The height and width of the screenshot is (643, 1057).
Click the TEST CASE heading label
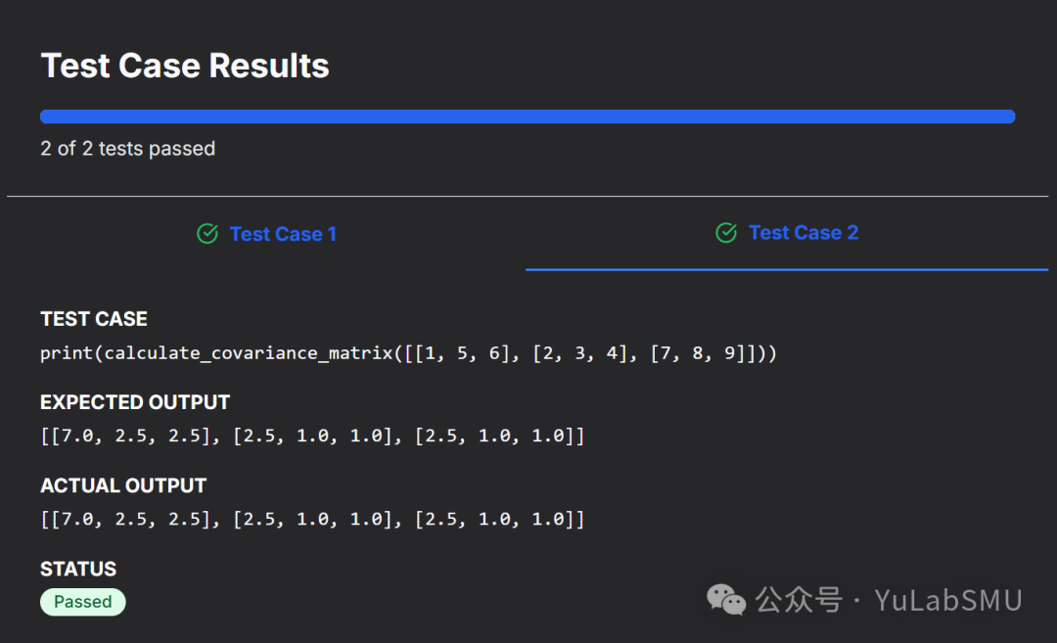tap(94, 319)
